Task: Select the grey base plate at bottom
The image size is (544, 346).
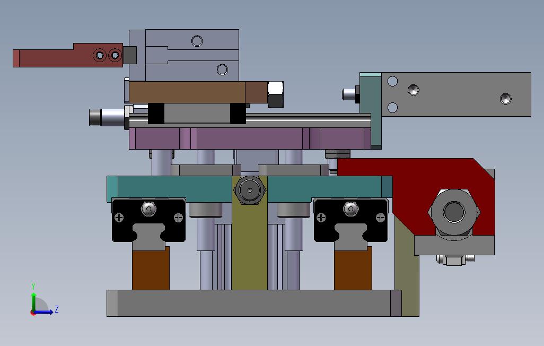Action: [254, 303]
